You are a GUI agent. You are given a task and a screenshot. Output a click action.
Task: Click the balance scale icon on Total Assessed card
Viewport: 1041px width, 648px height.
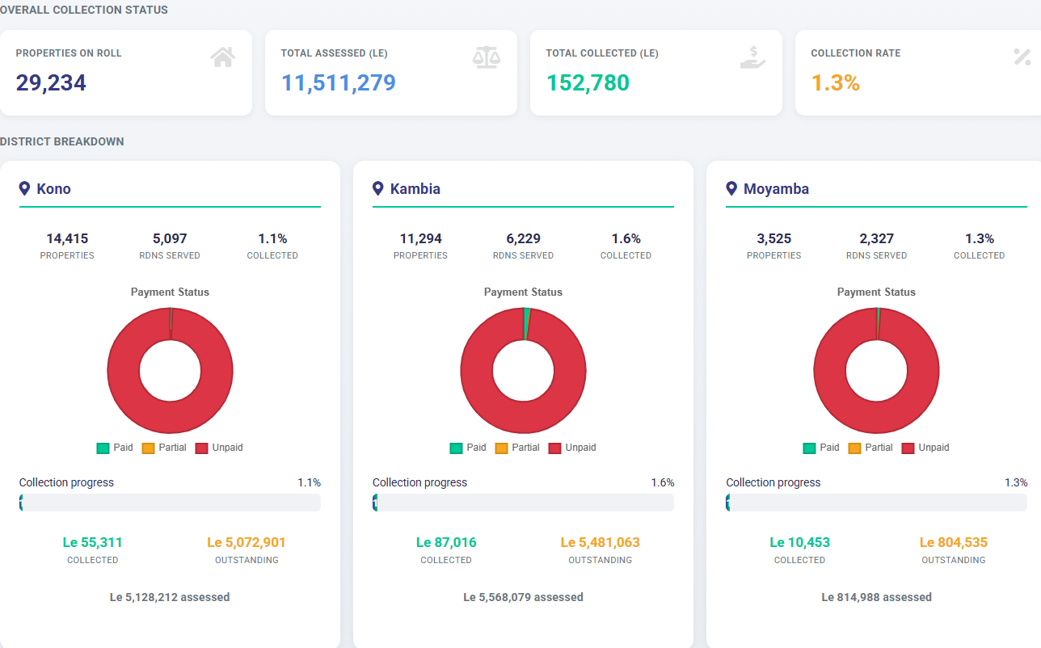487,57
